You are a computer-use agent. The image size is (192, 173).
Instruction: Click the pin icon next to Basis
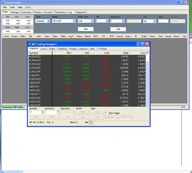tap(86, 122)
